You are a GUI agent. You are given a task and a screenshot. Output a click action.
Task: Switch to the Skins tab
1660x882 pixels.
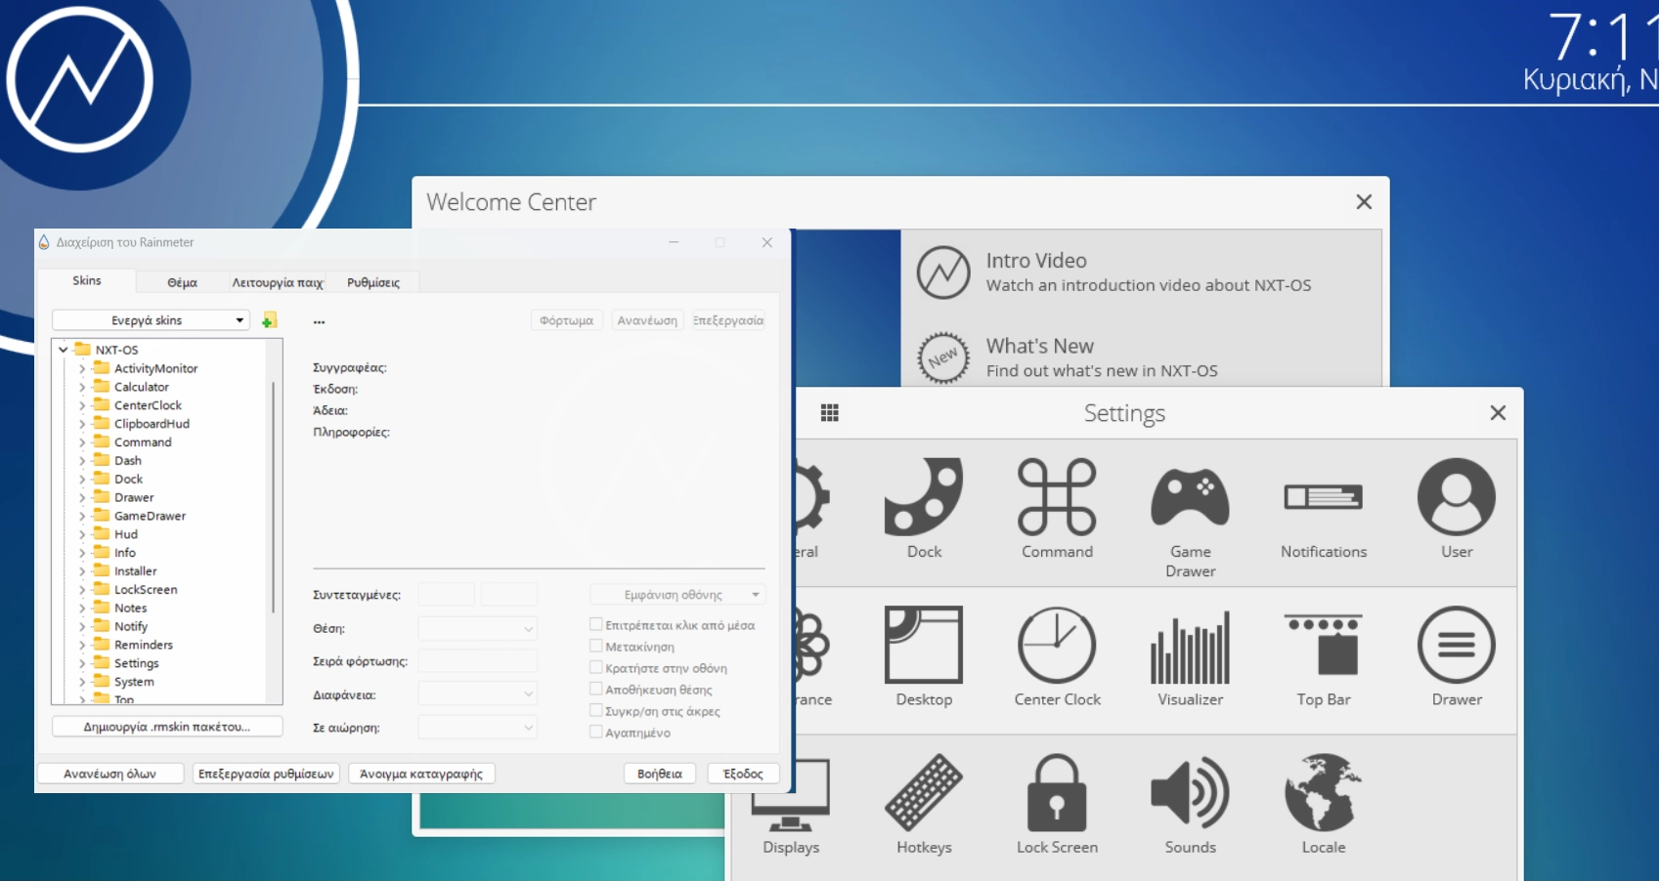coord(87,281)
